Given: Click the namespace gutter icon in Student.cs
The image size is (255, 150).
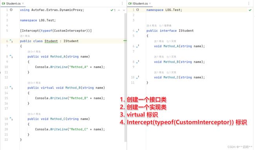Looking at the screenshot, I should tap(11, 10).
